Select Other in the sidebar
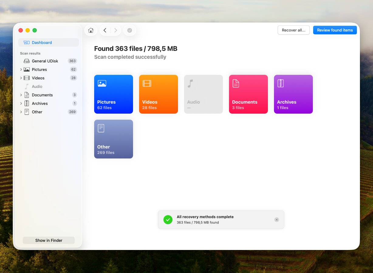 coord(49,112)
